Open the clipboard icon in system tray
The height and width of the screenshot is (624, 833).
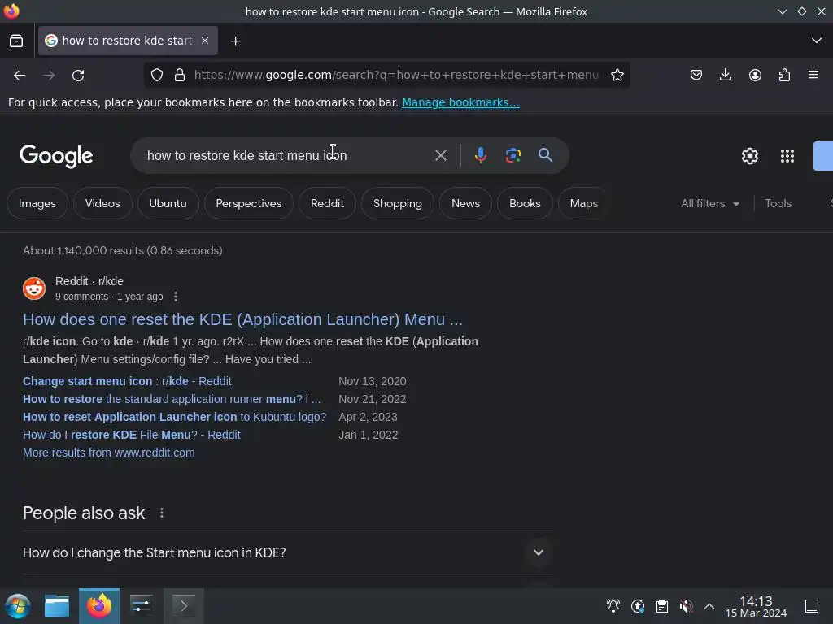click(x=662, y=606)
